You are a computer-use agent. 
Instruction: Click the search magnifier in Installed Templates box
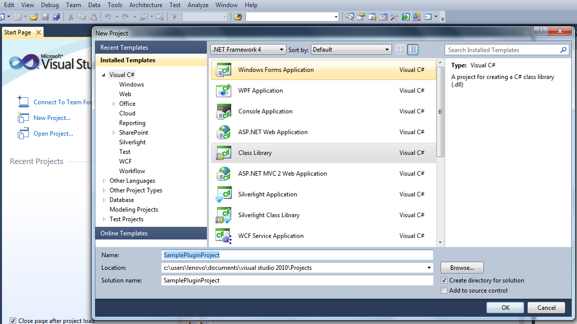pos(563,50)
